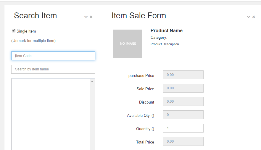
Task: Click the Single Item label
Action: pyautogui.click(x=26, y=31)
